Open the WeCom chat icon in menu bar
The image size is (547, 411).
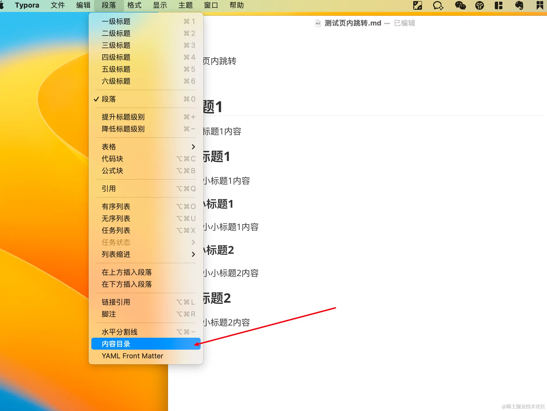coord(438,5)
